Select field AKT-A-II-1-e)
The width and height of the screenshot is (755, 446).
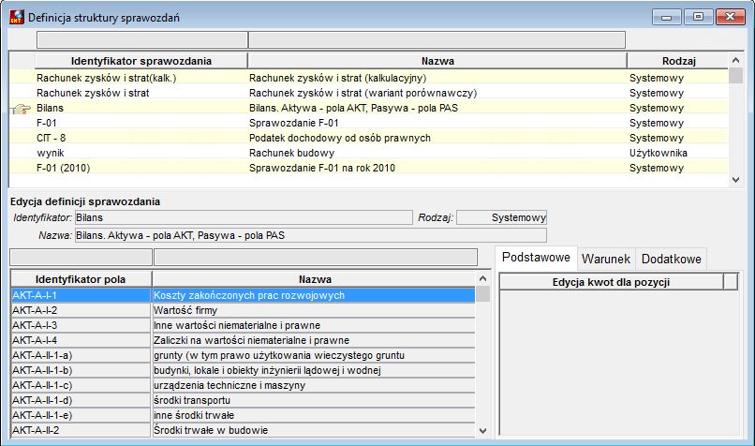[x=81, y=415]
